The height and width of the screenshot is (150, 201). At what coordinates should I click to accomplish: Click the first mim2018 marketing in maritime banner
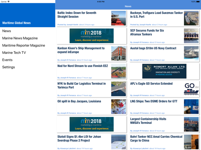tap(91, 36)
